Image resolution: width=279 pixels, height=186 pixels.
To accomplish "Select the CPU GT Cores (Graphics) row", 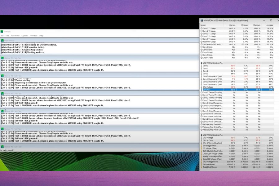I will tap(237, 143).
